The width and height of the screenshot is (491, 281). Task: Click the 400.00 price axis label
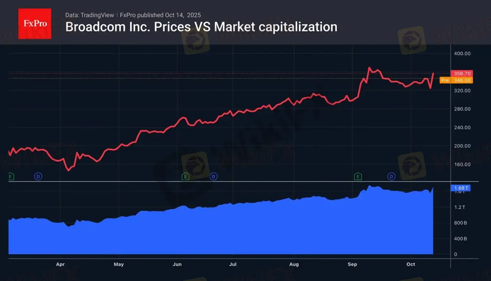pyautogui.click(x=463, y=53)
